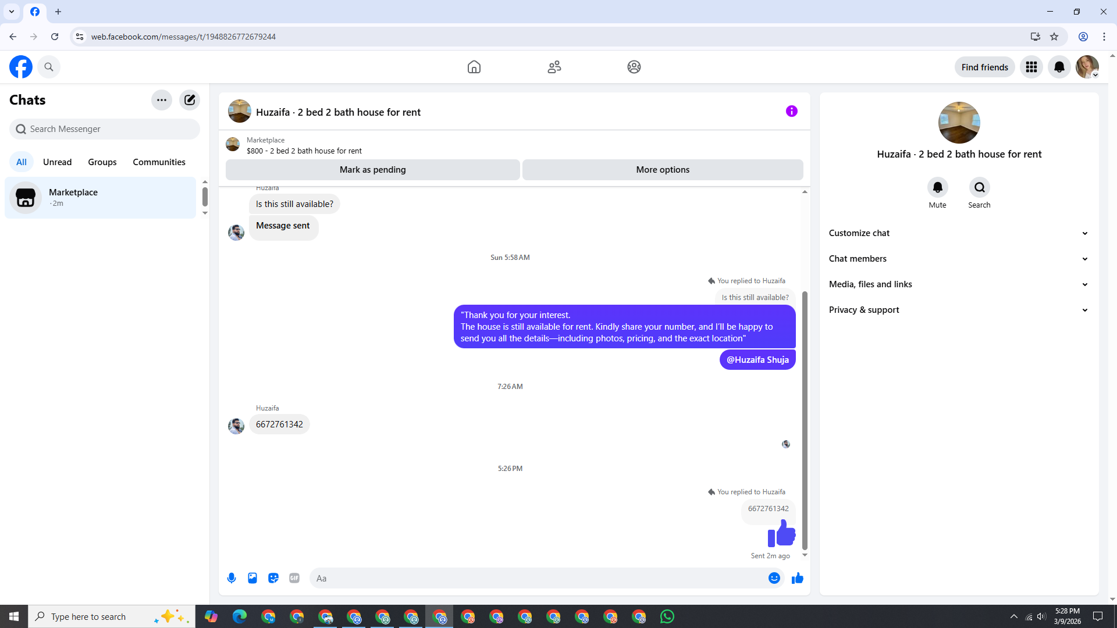Expand the Customize chat section

(x=959, y=233)
